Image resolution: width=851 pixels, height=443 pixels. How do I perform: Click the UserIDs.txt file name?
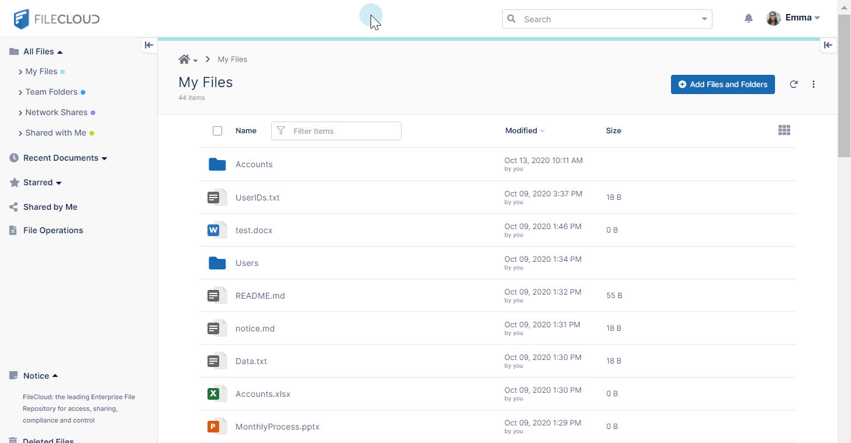pos(258,198)
